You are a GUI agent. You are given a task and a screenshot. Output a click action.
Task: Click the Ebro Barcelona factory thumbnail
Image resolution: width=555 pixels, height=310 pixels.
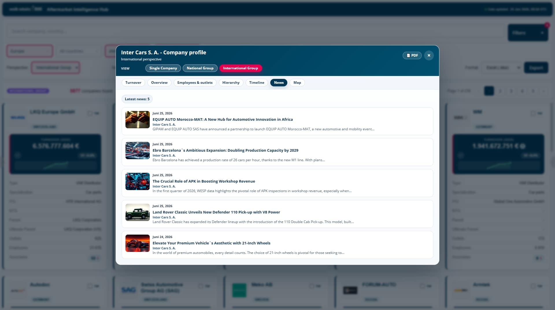coord(138,151)
